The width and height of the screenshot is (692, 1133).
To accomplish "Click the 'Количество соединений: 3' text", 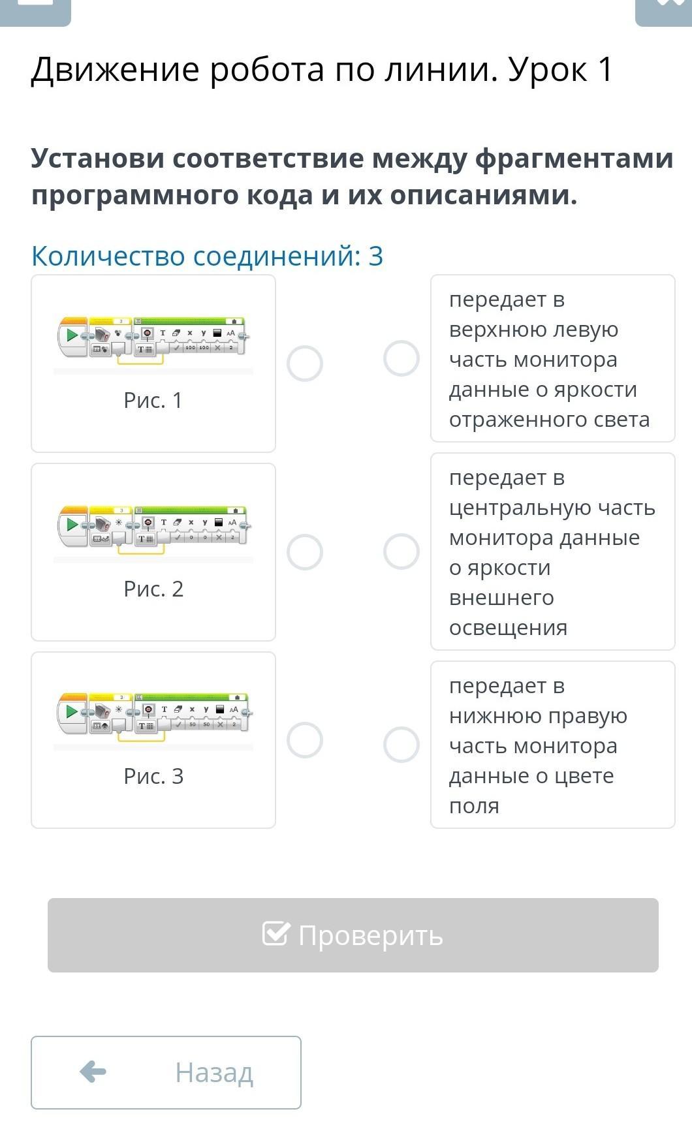I will pos(207,256).
